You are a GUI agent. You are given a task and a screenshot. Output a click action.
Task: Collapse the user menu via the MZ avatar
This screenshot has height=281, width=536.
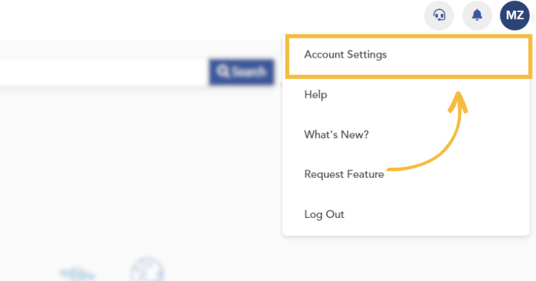pyautogui.click(x=515, y=15)
